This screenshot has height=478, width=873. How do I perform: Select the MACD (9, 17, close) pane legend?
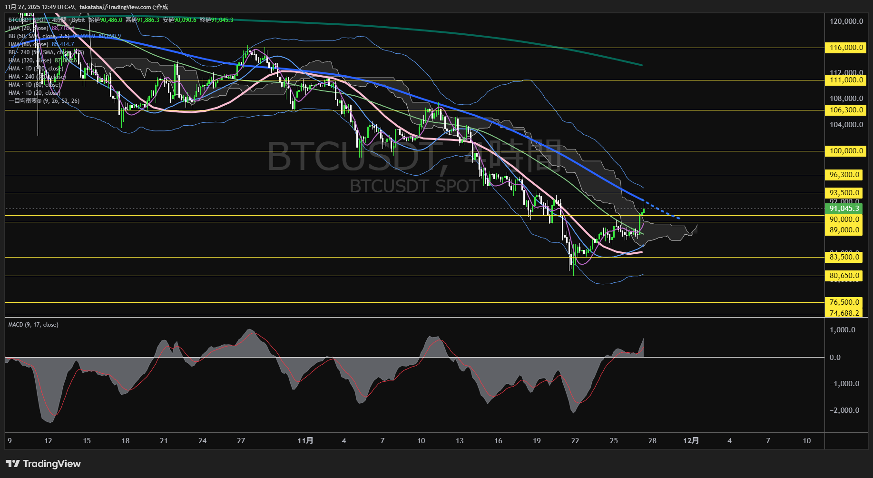[33, 324]
